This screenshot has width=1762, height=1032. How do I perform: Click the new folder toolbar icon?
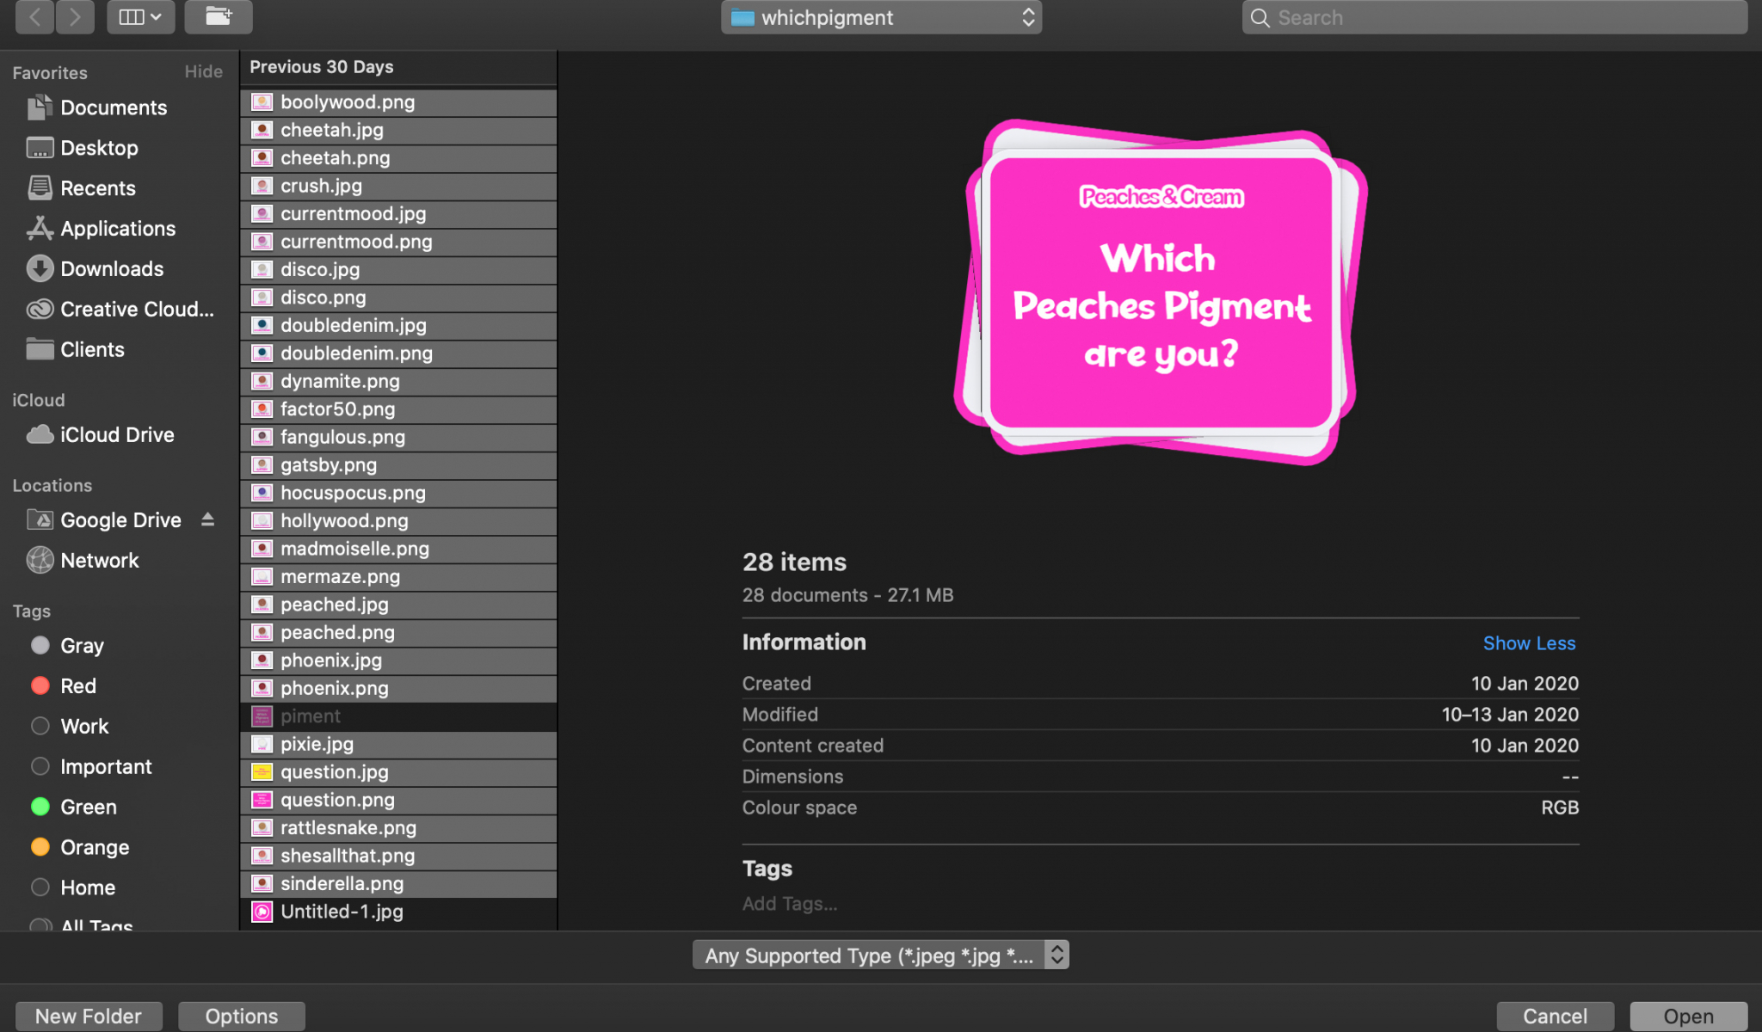coord(219,17)
